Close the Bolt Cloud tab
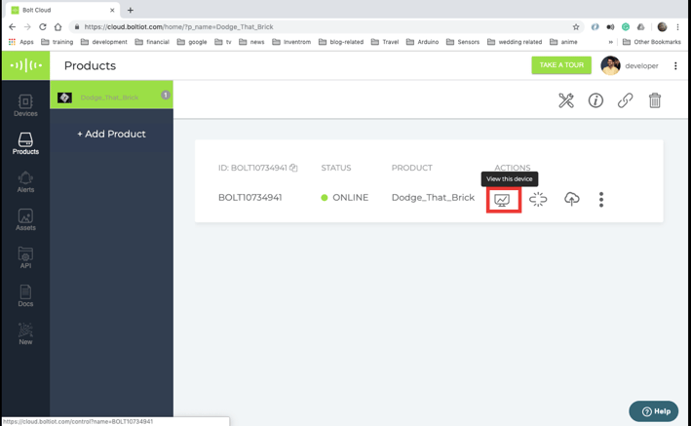Image resolution: width=691 pixels, height=426 pixels. tap(112, 10)
